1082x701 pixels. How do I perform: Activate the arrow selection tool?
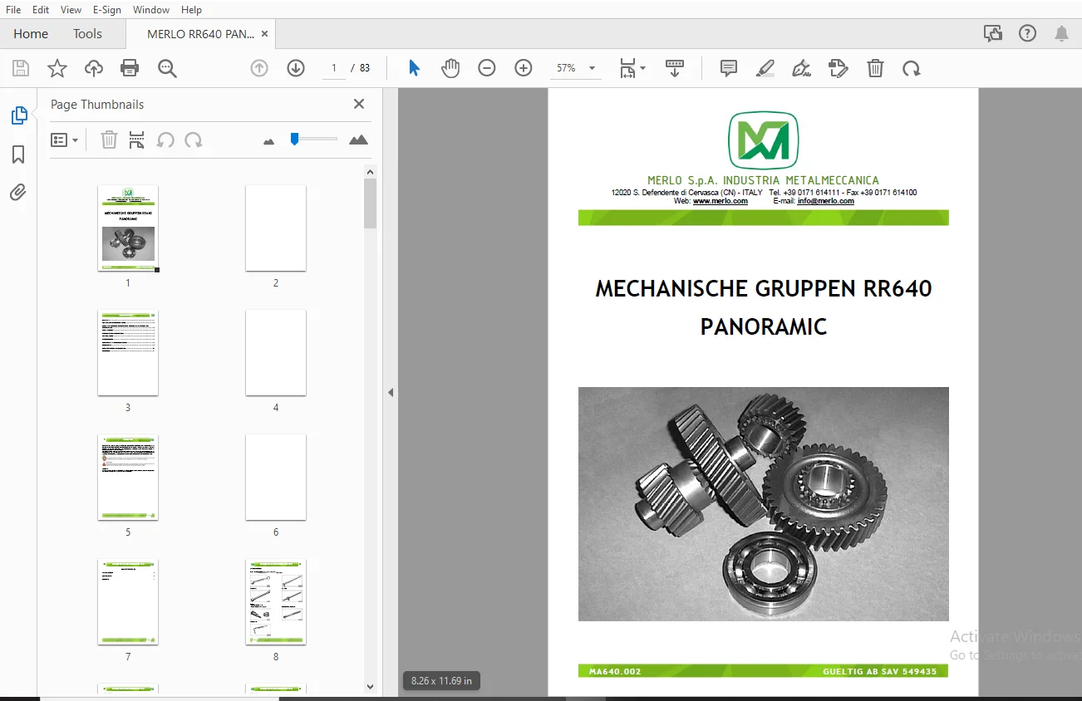(414, 68)
